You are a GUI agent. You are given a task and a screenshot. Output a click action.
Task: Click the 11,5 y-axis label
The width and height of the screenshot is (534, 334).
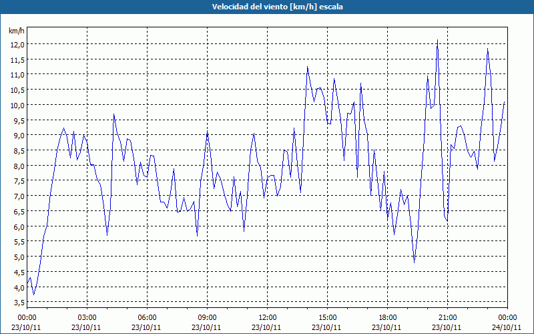[x=17, y=59]
